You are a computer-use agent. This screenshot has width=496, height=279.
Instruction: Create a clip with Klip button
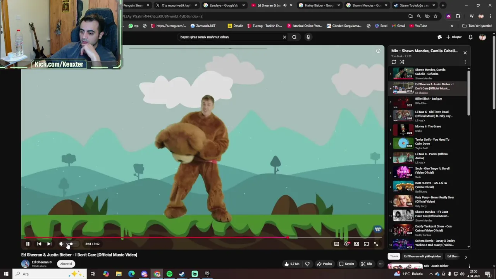click(x=367, y=264)
